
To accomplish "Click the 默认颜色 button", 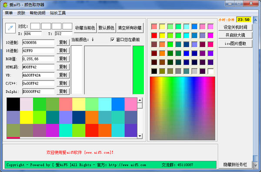I will (x=107, y=28).
